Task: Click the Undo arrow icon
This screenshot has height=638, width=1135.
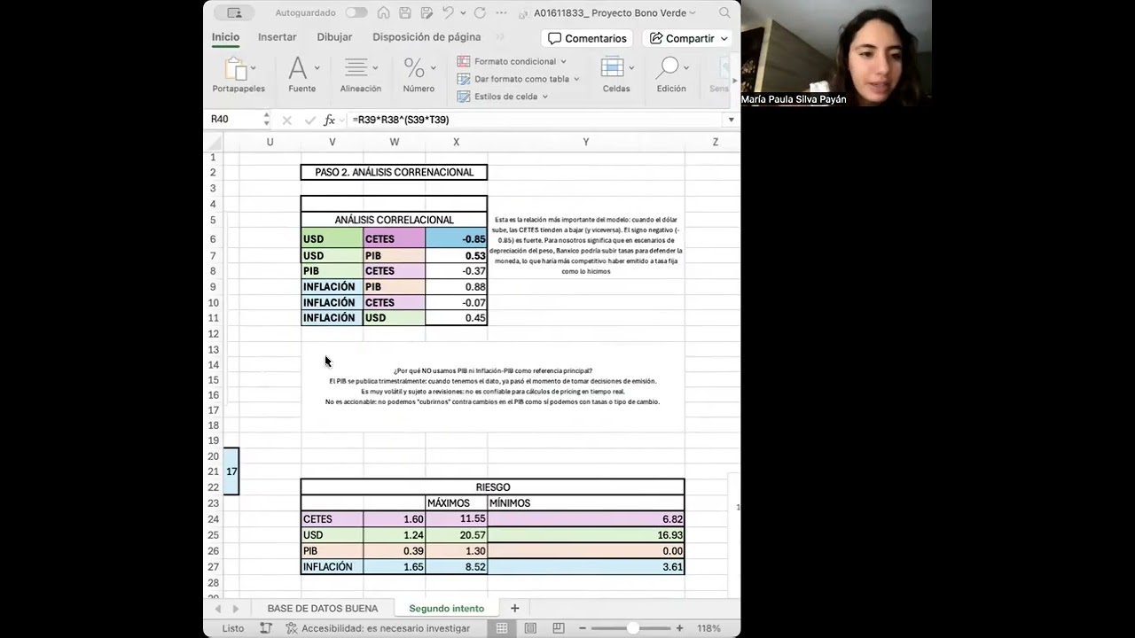Action: [x=448, y=12]
